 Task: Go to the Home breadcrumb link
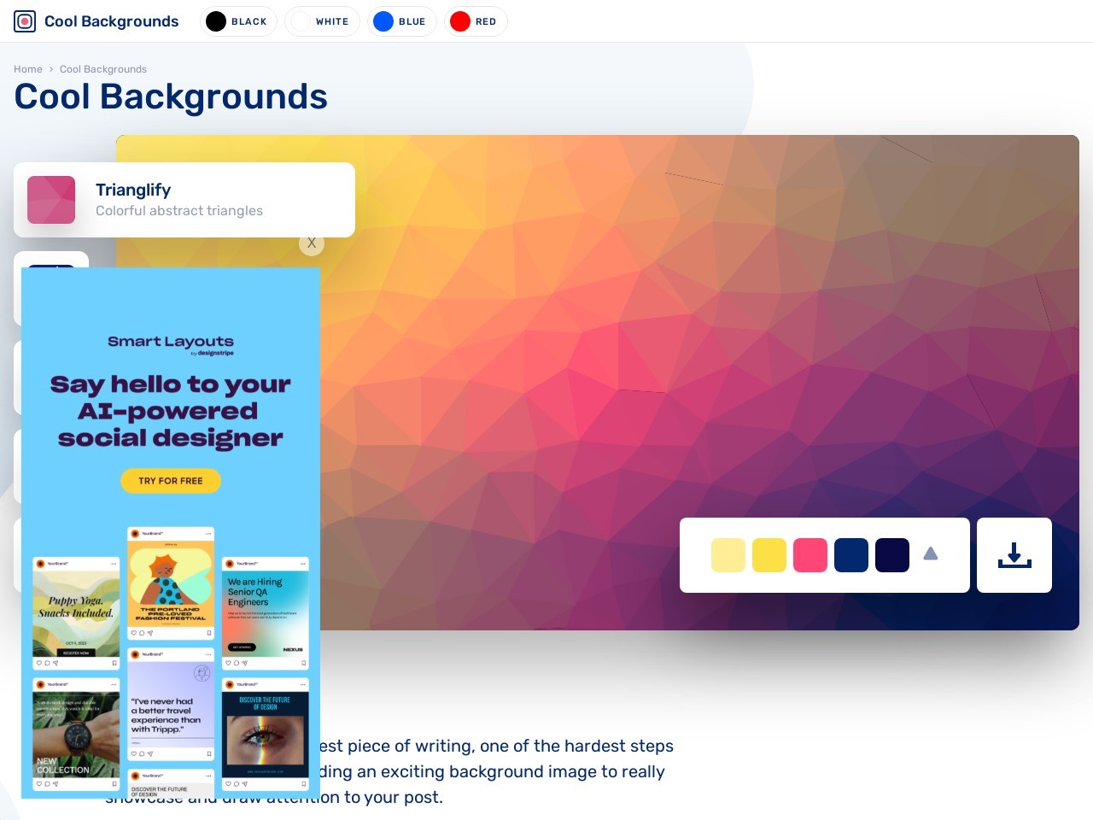(x=27, y=69)
